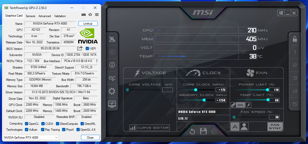Toggle the CUDA checkbox
The height and width of the screenshot is (144, 308).
click(x=43, y=124)
